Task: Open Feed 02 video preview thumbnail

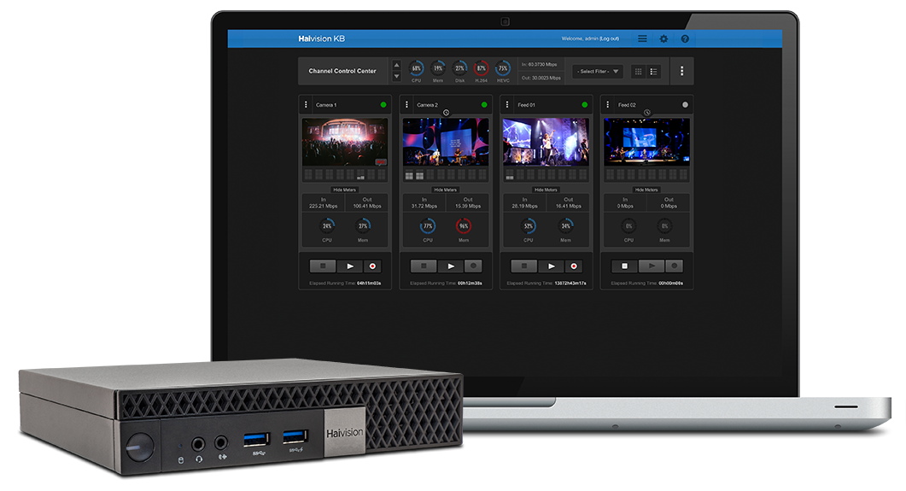Action: coord(646,142)
